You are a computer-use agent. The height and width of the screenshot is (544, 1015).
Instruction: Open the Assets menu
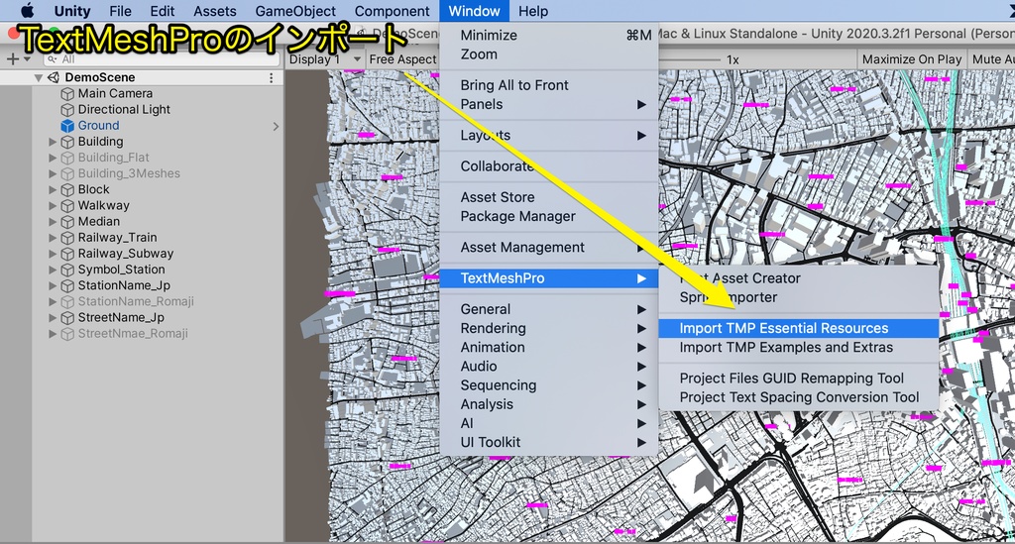coord(215,11)
